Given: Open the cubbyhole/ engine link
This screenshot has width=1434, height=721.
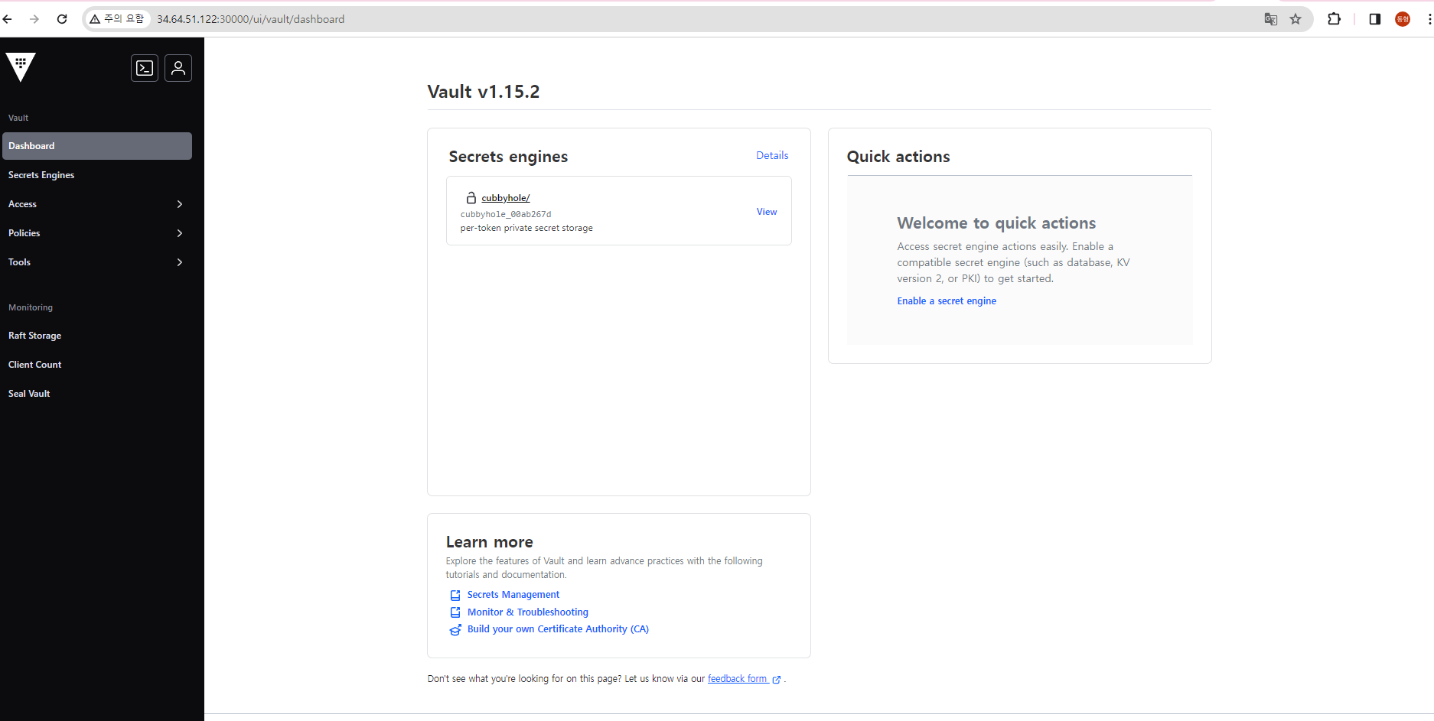Looking at the screenshot, I should [505, 198].
